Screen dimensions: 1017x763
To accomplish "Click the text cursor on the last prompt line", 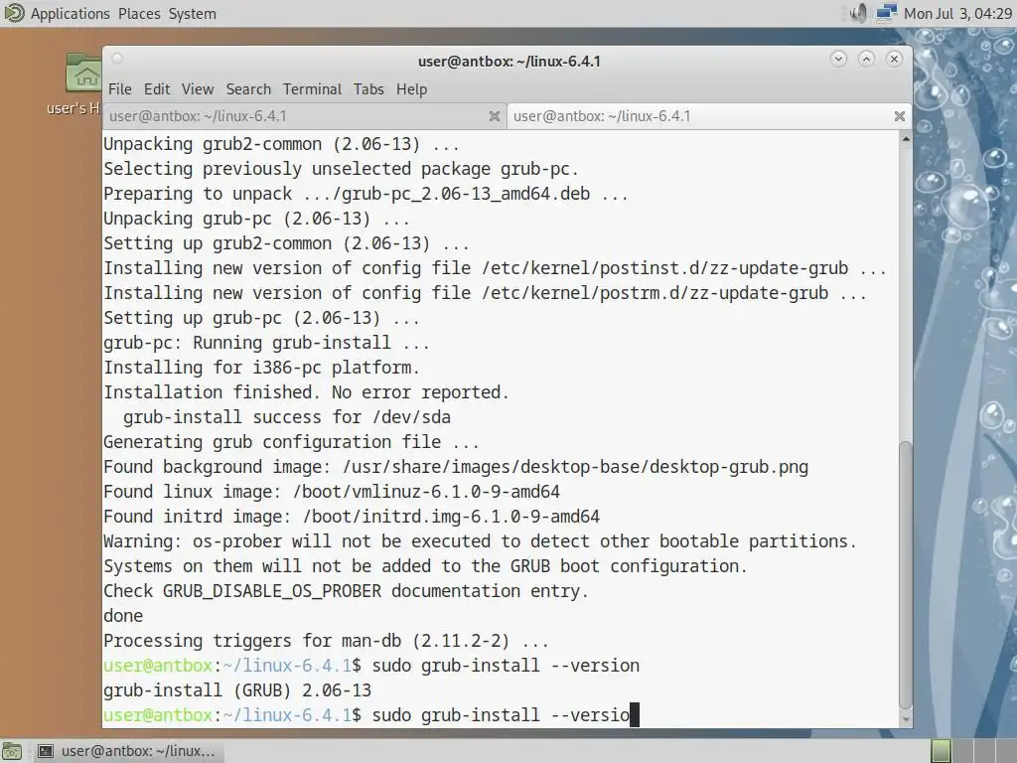I will (635, 715).
